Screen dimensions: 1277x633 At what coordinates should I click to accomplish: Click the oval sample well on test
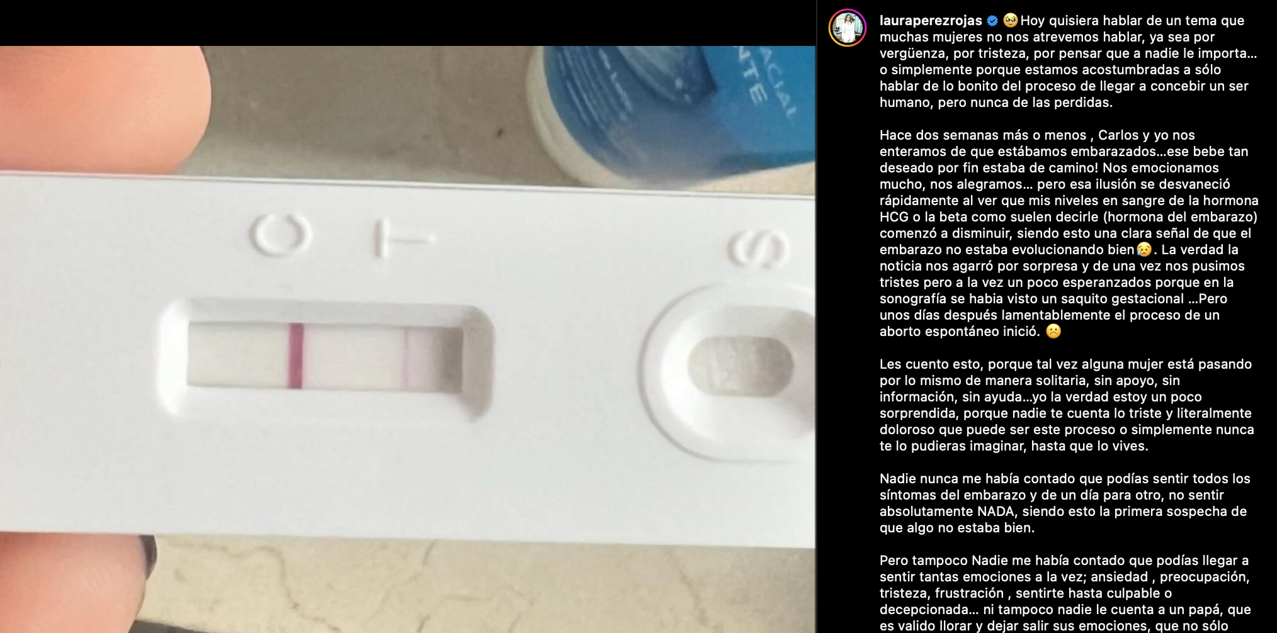(740, 366)
